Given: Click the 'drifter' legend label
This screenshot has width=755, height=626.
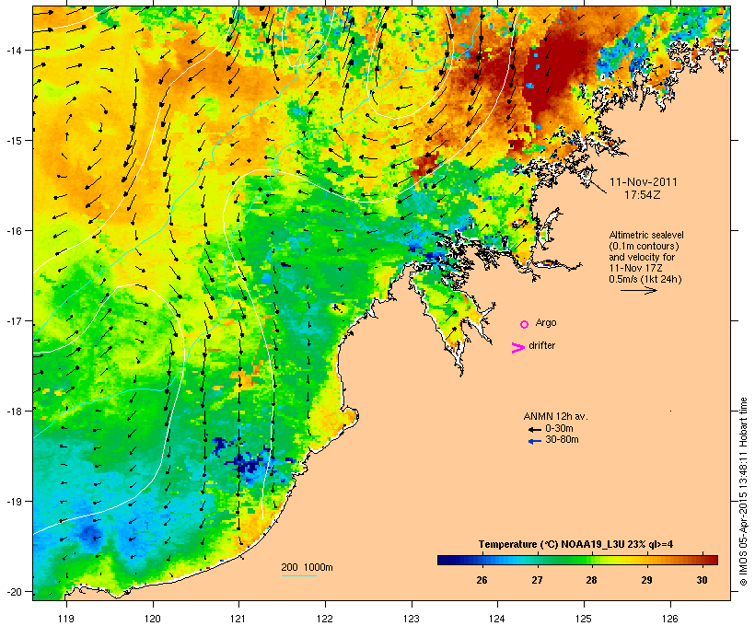Looking at the screenshot, I should 541,345.
